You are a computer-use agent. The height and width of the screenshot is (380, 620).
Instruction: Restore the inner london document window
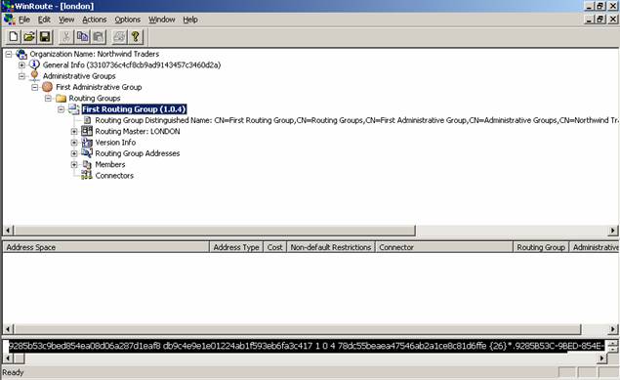(600, 19)
